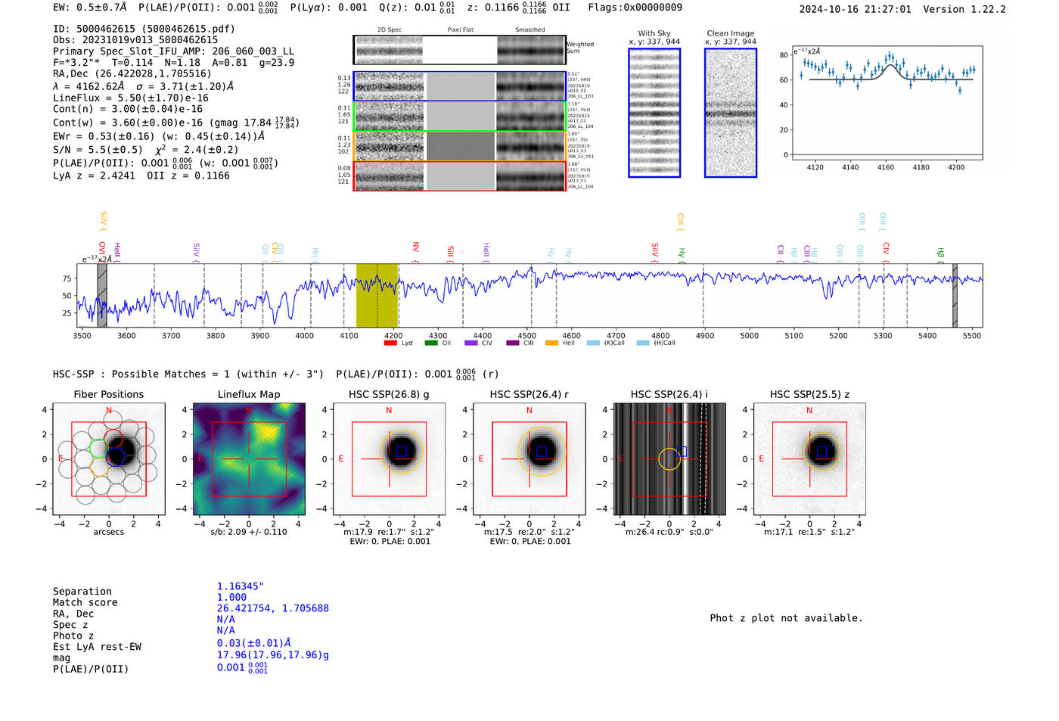Viewport: 1059px width, 721px height.
Task: Click the CIV legend color swatch
Action: tap(471, 343)
